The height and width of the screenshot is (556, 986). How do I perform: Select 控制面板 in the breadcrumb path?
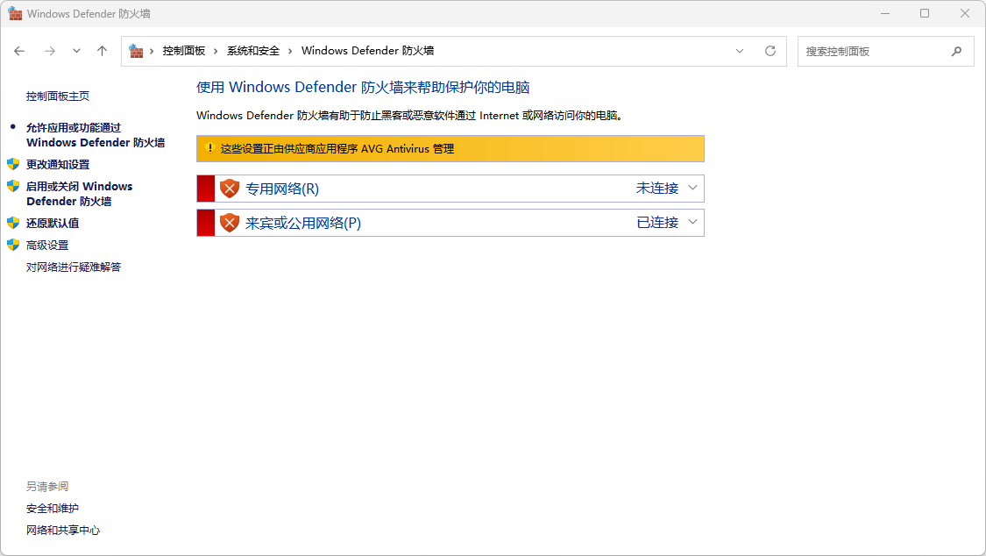(183, 51)
